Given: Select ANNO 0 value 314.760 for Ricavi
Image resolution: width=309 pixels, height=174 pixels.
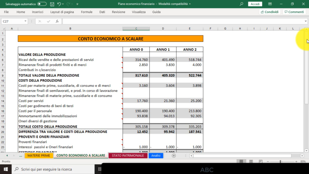Looking at the screenshot, I should [136, 60].
